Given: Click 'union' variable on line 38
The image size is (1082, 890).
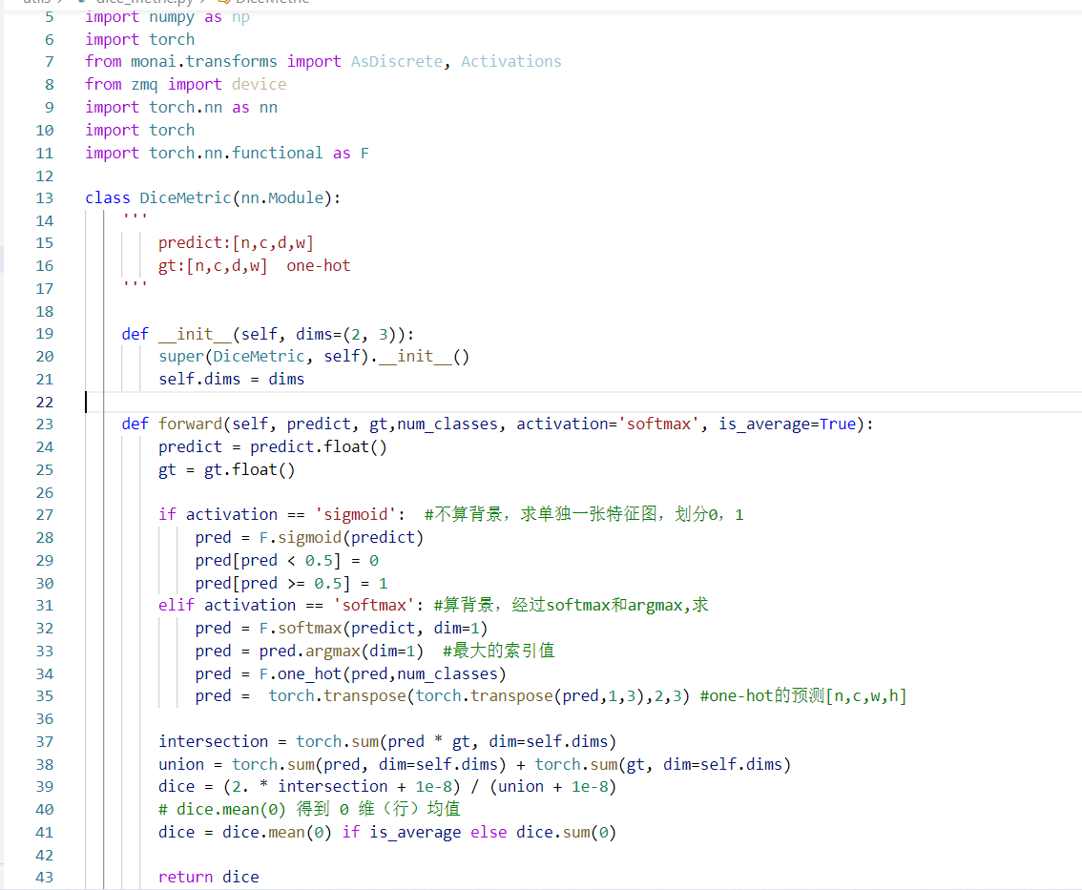Looking at the screenshot, I should point(180,764).
